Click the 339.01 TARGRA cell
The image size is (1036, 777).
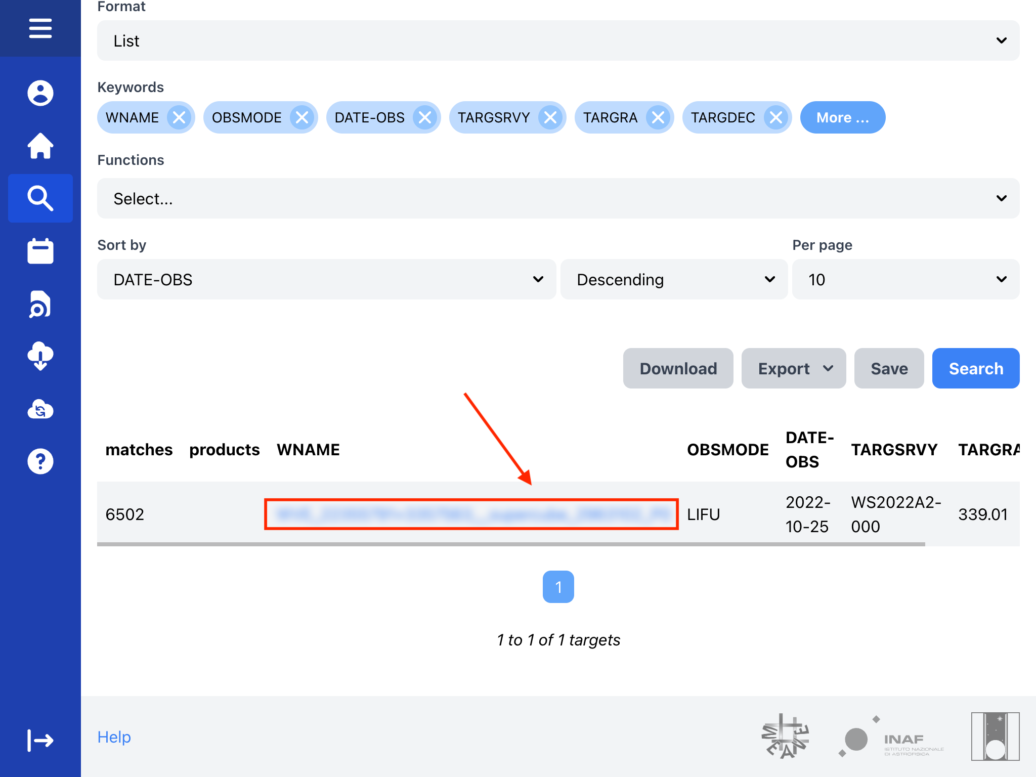pyautogui.click(x=983, y=514)
